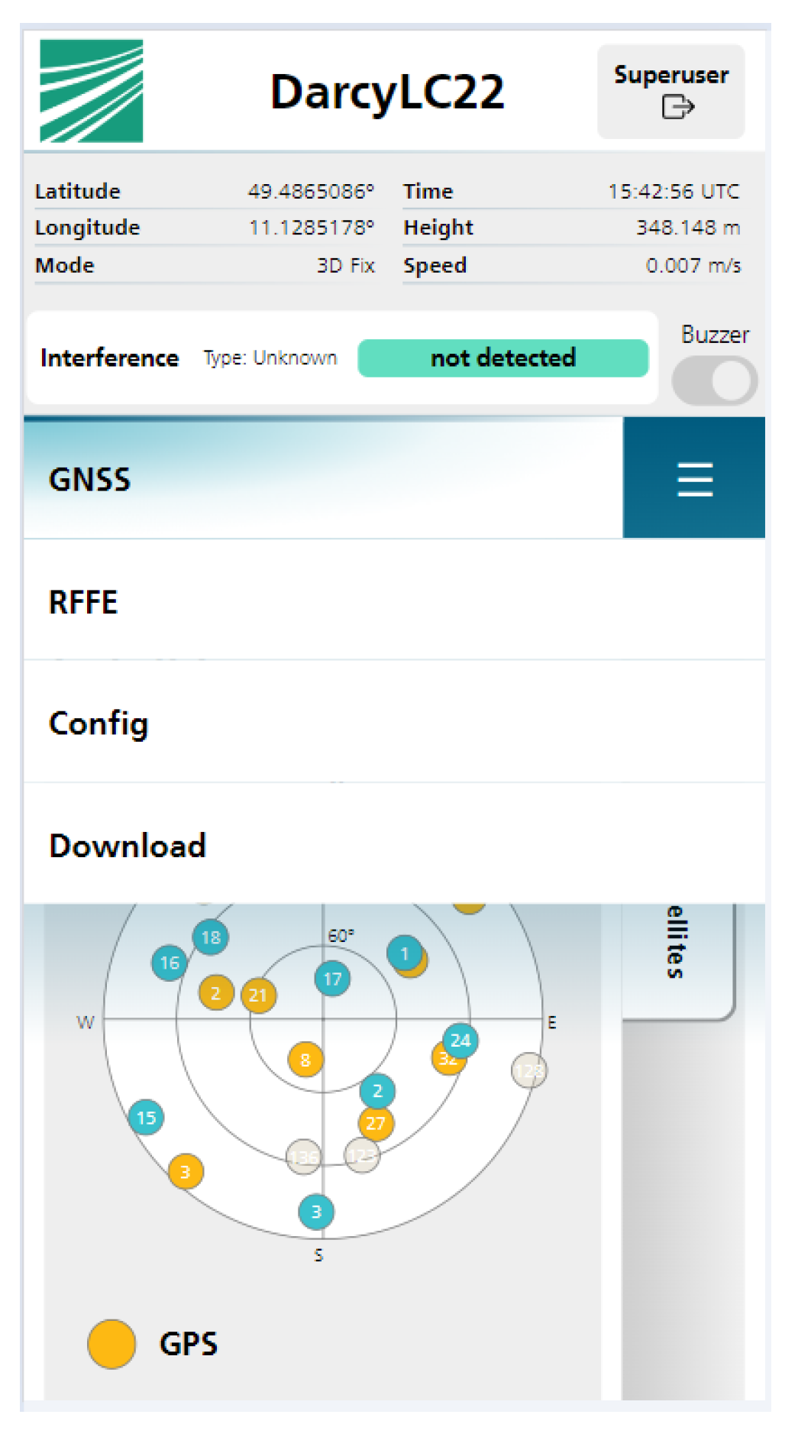Screen dimensions: 811x1434
Task: Go to the Download section
Action: pos(128,846)
